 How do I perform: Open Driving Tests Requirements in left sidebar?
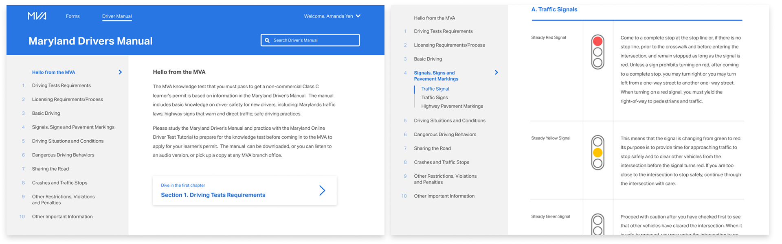click(62, 85)
